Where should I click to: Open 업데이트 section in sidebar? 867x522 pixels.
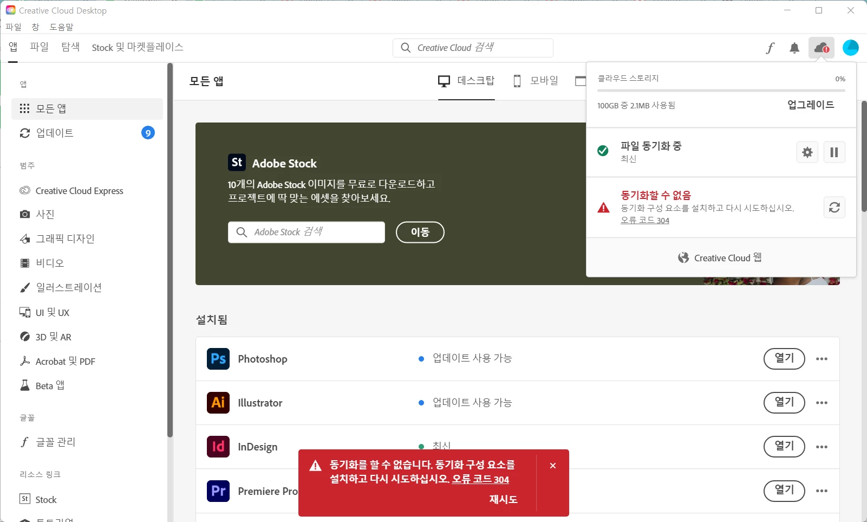point(87,133)
